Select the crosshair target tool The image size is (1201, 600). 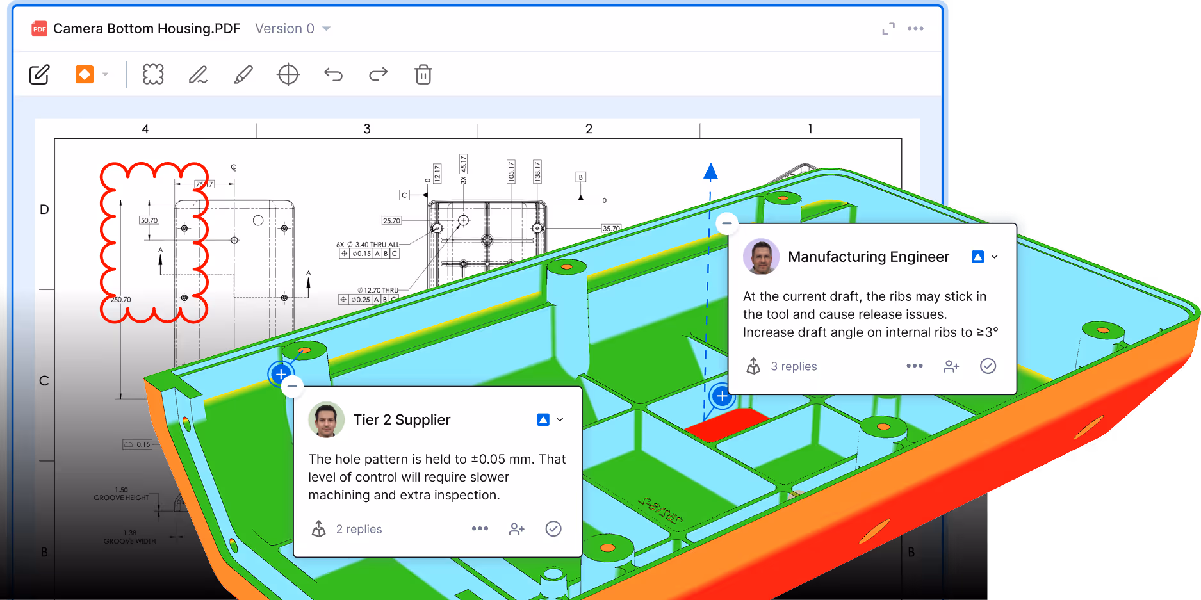(288, 74)
